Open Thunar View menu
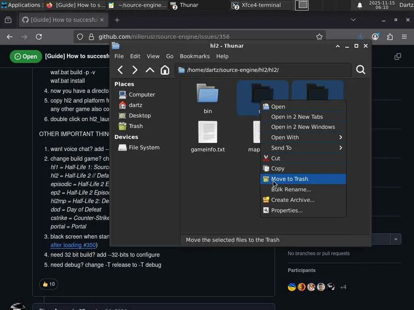 coord(153,56)
